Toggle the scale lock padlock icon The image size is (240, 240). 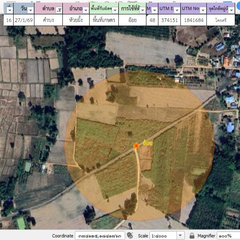click(192, 236)
